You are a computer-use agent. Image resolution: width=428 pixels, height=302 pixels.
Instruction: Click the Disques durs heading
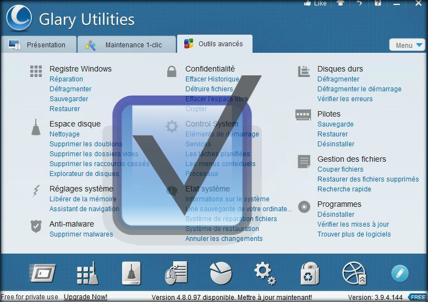pyautogui.click(x=340, y=69)
